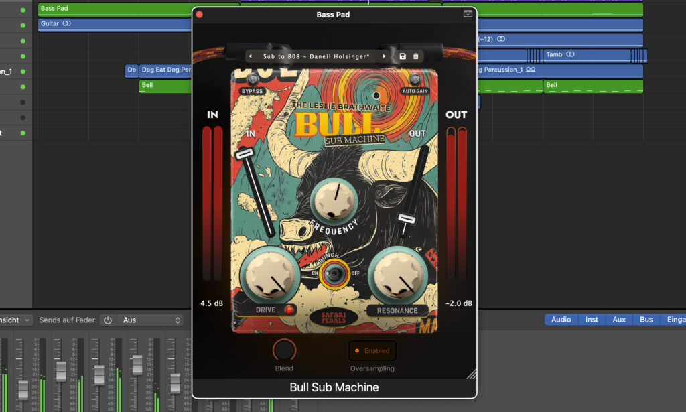Click the red Drive LED indicator
Screen dimensions: 686x412
(288, 310)
